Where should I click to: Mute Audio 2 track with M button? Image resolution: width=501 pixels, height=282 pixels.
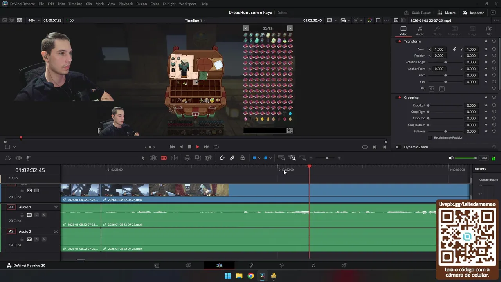[44, 239]
